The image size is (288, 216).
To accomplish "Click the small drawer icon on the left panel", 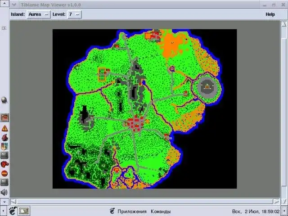I will tap(4, 28).
